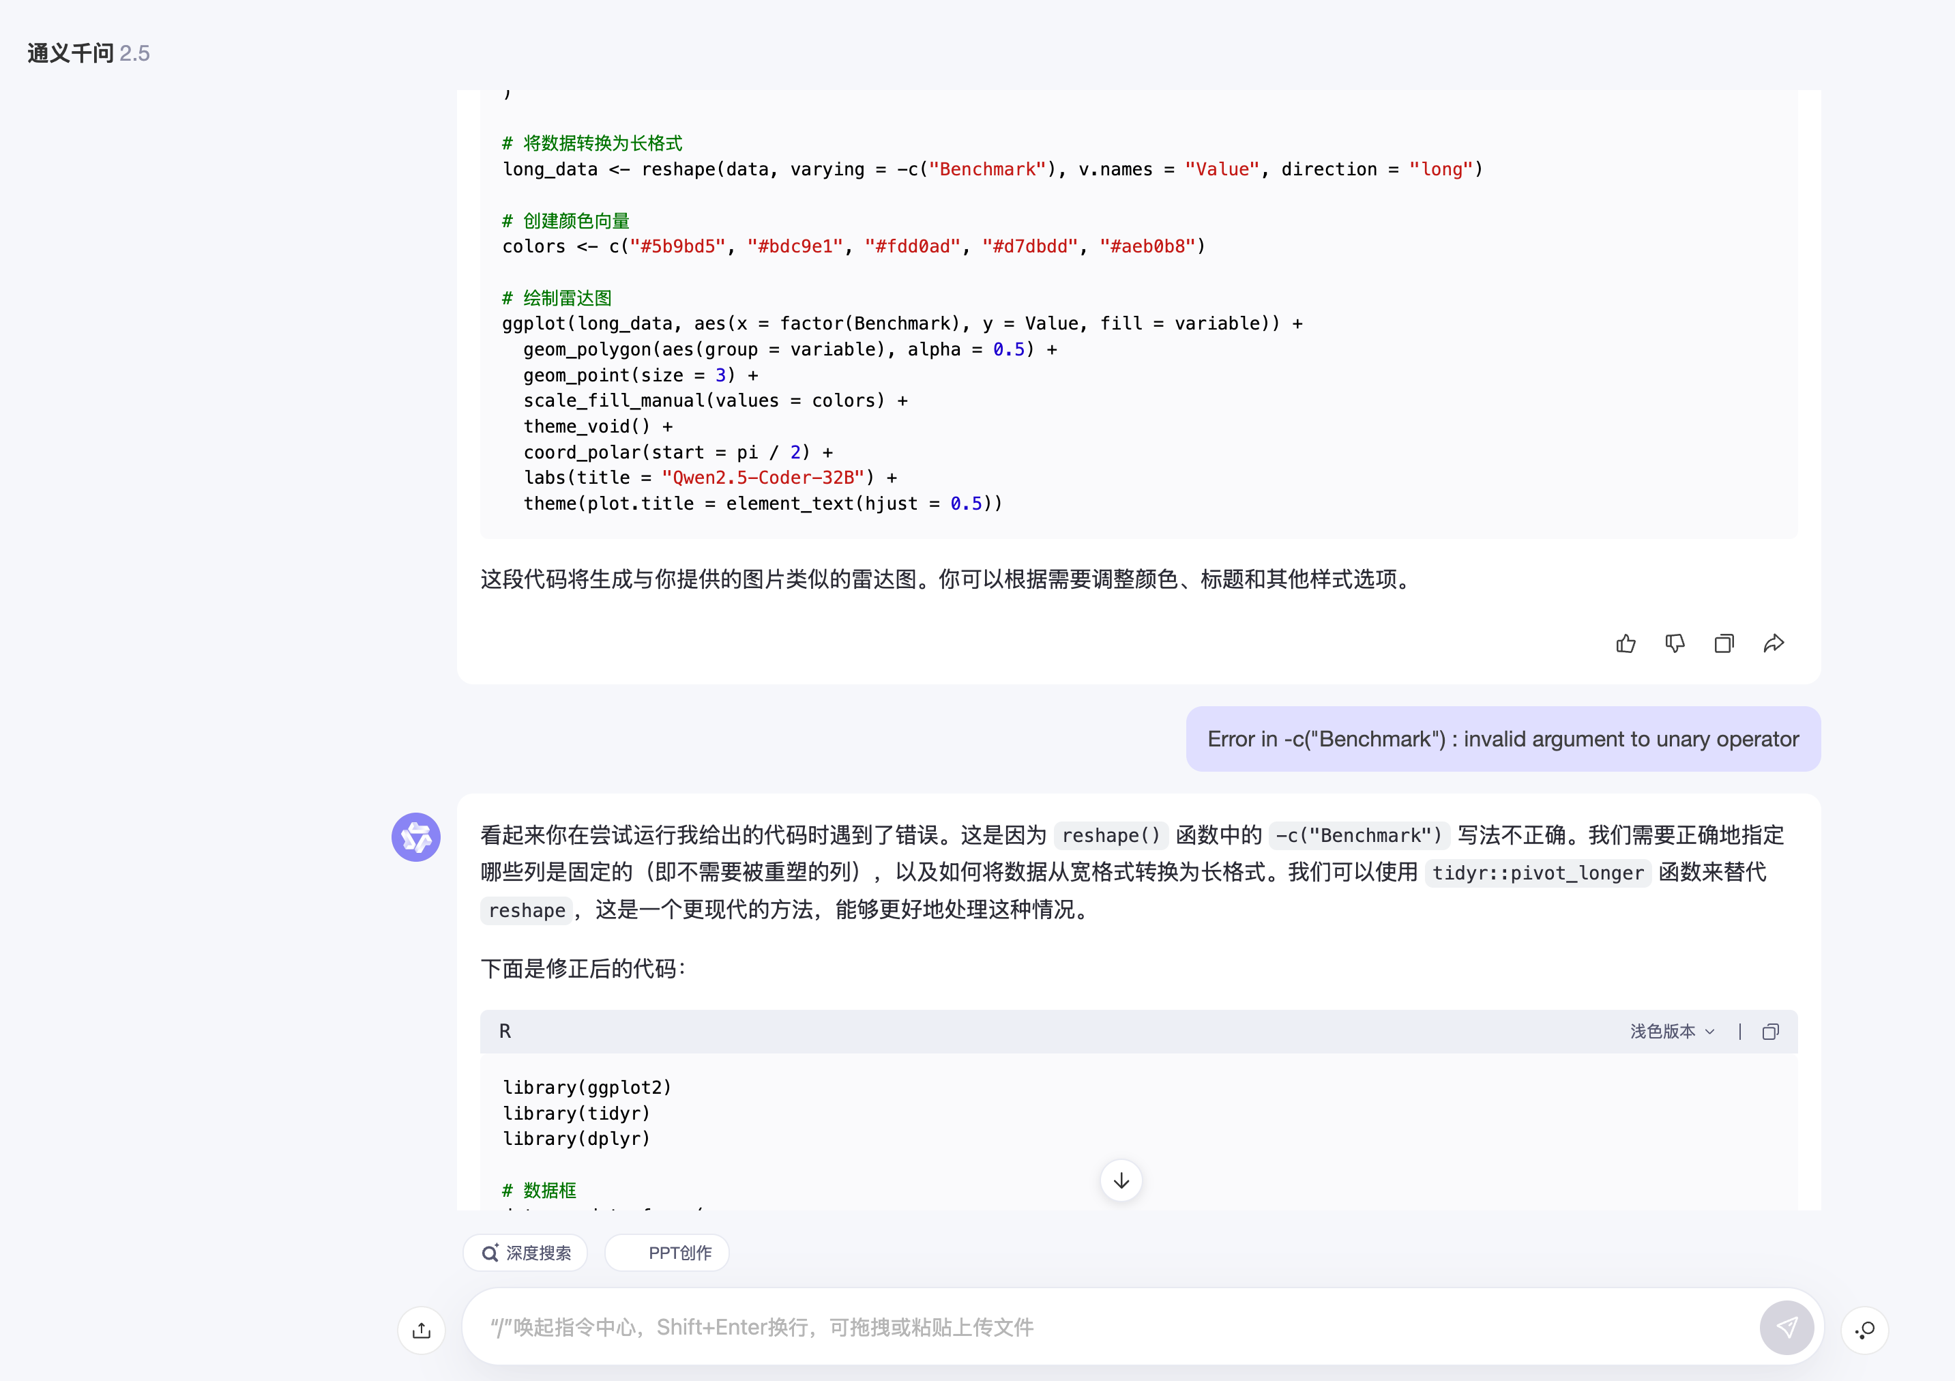
Task: Toggle PPT创作 mode
Action: click(x=666, y=1252)
